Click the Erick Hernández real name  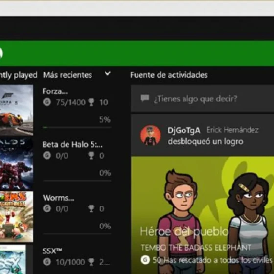233,130
